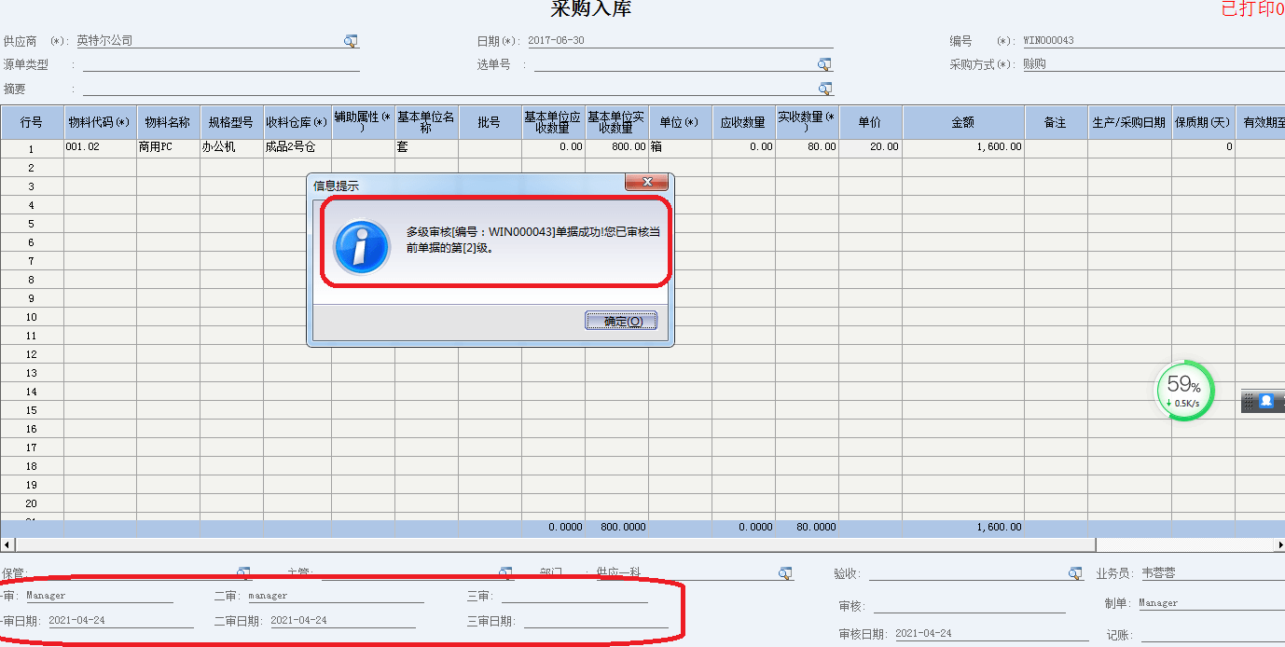Click the horizontal scrollbar below the grid
The width and height of the screenshot is (1285, 647).
[560, 545]
